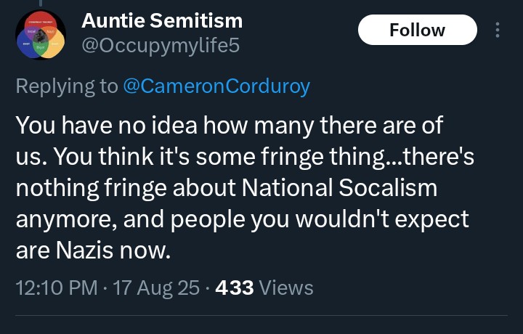
Task: Open the author's display name profile link
Action: [x=162, y=20]
